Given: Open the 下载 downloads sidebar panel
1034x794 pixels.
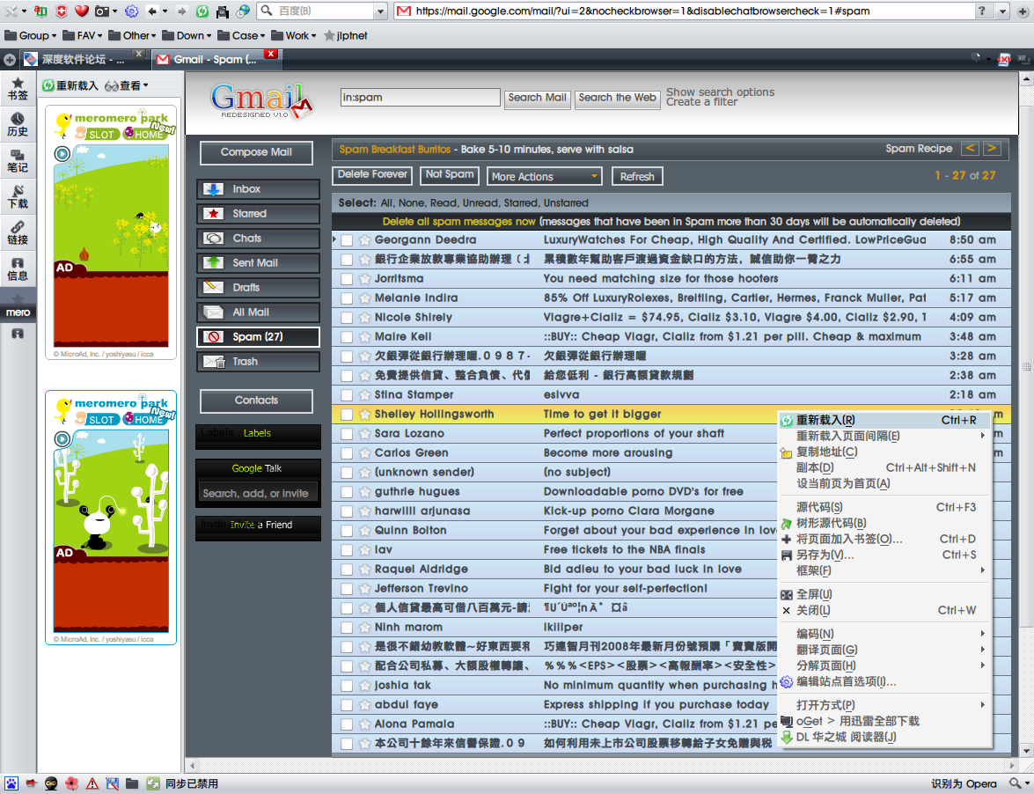Looking at the screenshot, I should click(18, 196).
